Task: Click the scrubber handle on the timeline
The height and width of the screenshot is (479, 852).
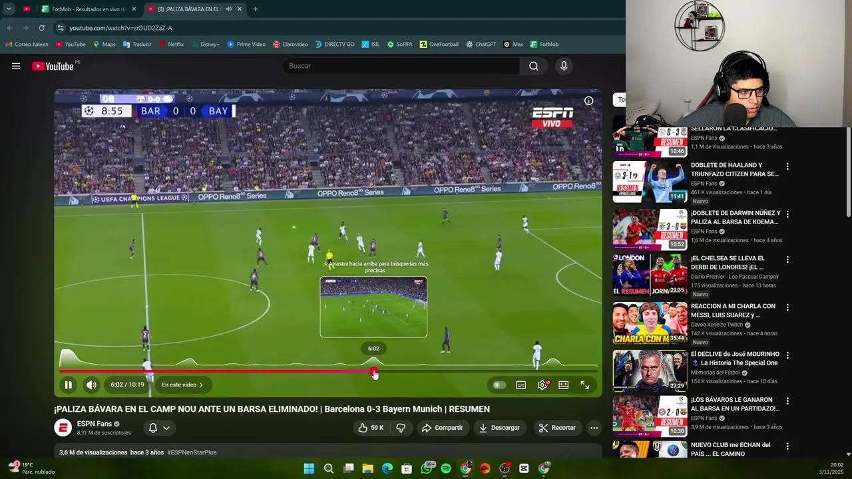Action: 374,371
